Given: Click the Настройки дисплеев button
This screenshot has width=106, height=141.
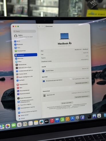Looking at the screenshot, I should [82, 83].
